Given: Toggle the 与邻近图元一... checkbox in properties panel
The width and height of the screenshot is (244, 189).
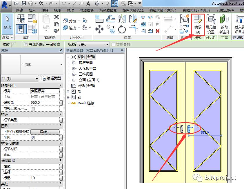Looking at the screenshot, I should [x=33, y=108].
